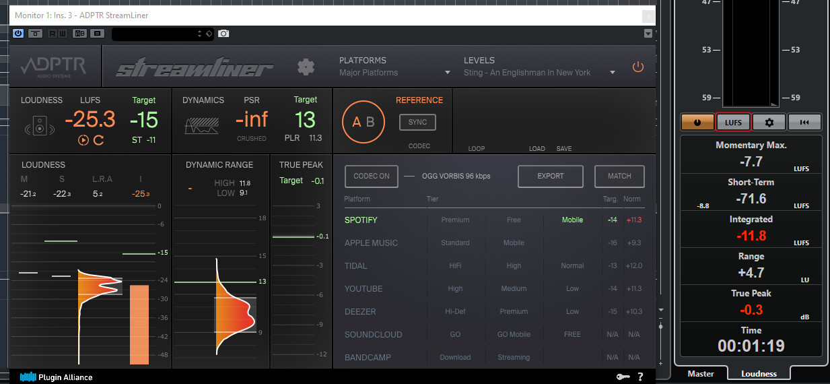Switch to the Master tab

click(x=701, y=374)
